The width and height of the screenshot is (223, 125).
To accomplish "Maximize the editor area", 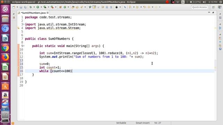I will (x=213, y=12).
